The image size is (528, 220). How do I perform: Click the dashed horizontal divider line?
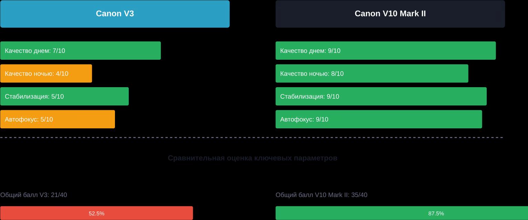[x=251, y=137]
